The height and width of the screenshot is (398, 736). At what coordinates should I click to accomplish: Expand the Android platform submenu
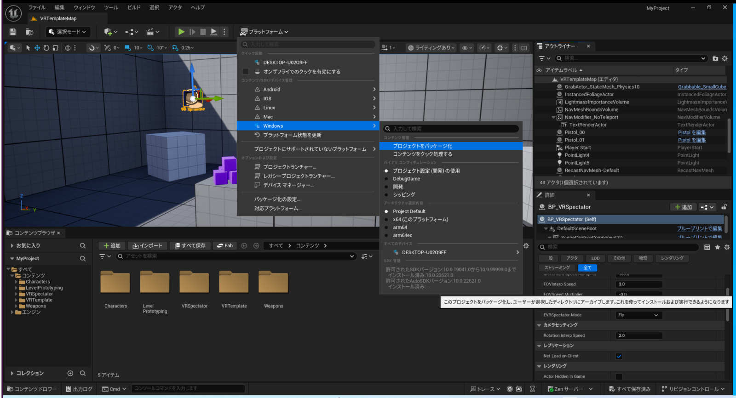click(x=308, y=90)
